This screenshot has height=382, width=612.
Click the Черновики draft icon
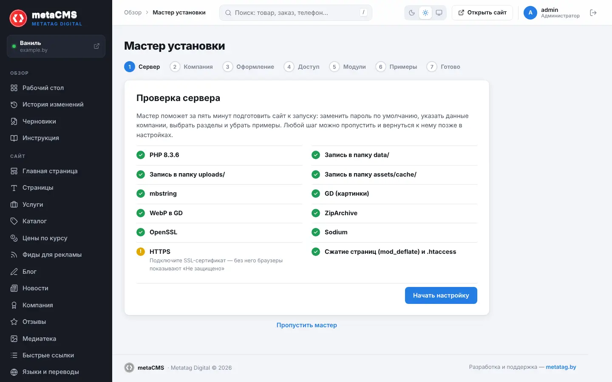14,121
